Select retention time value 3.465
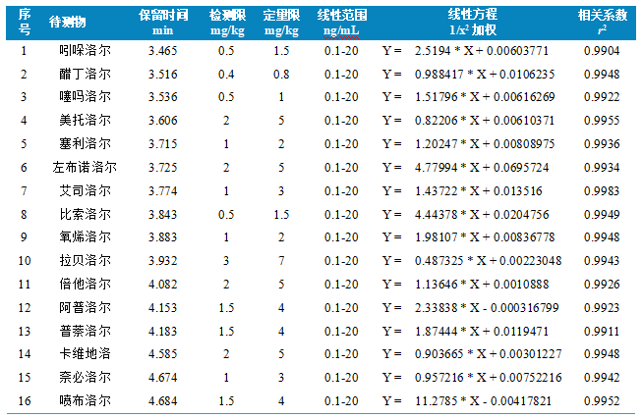 click(x=163, y=51)
